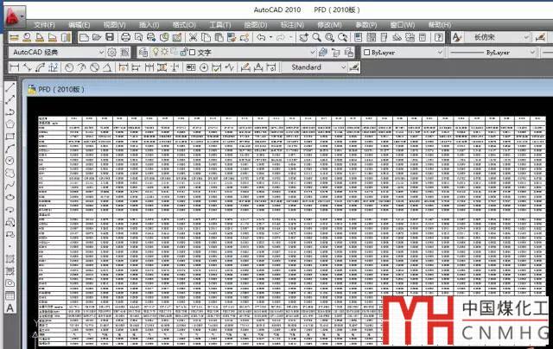Save the drawing with the floppy icon
The image size is (553, 349).
tap(110, 37)
